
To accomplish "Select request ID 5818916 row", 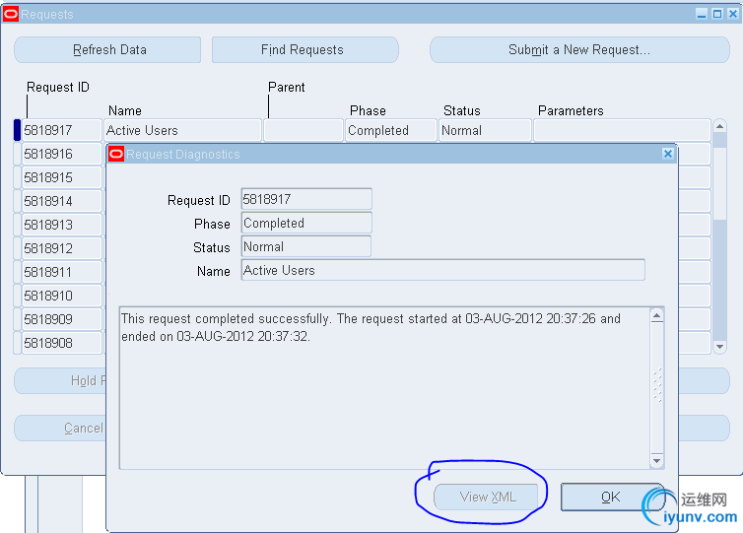I will (62, 154).
